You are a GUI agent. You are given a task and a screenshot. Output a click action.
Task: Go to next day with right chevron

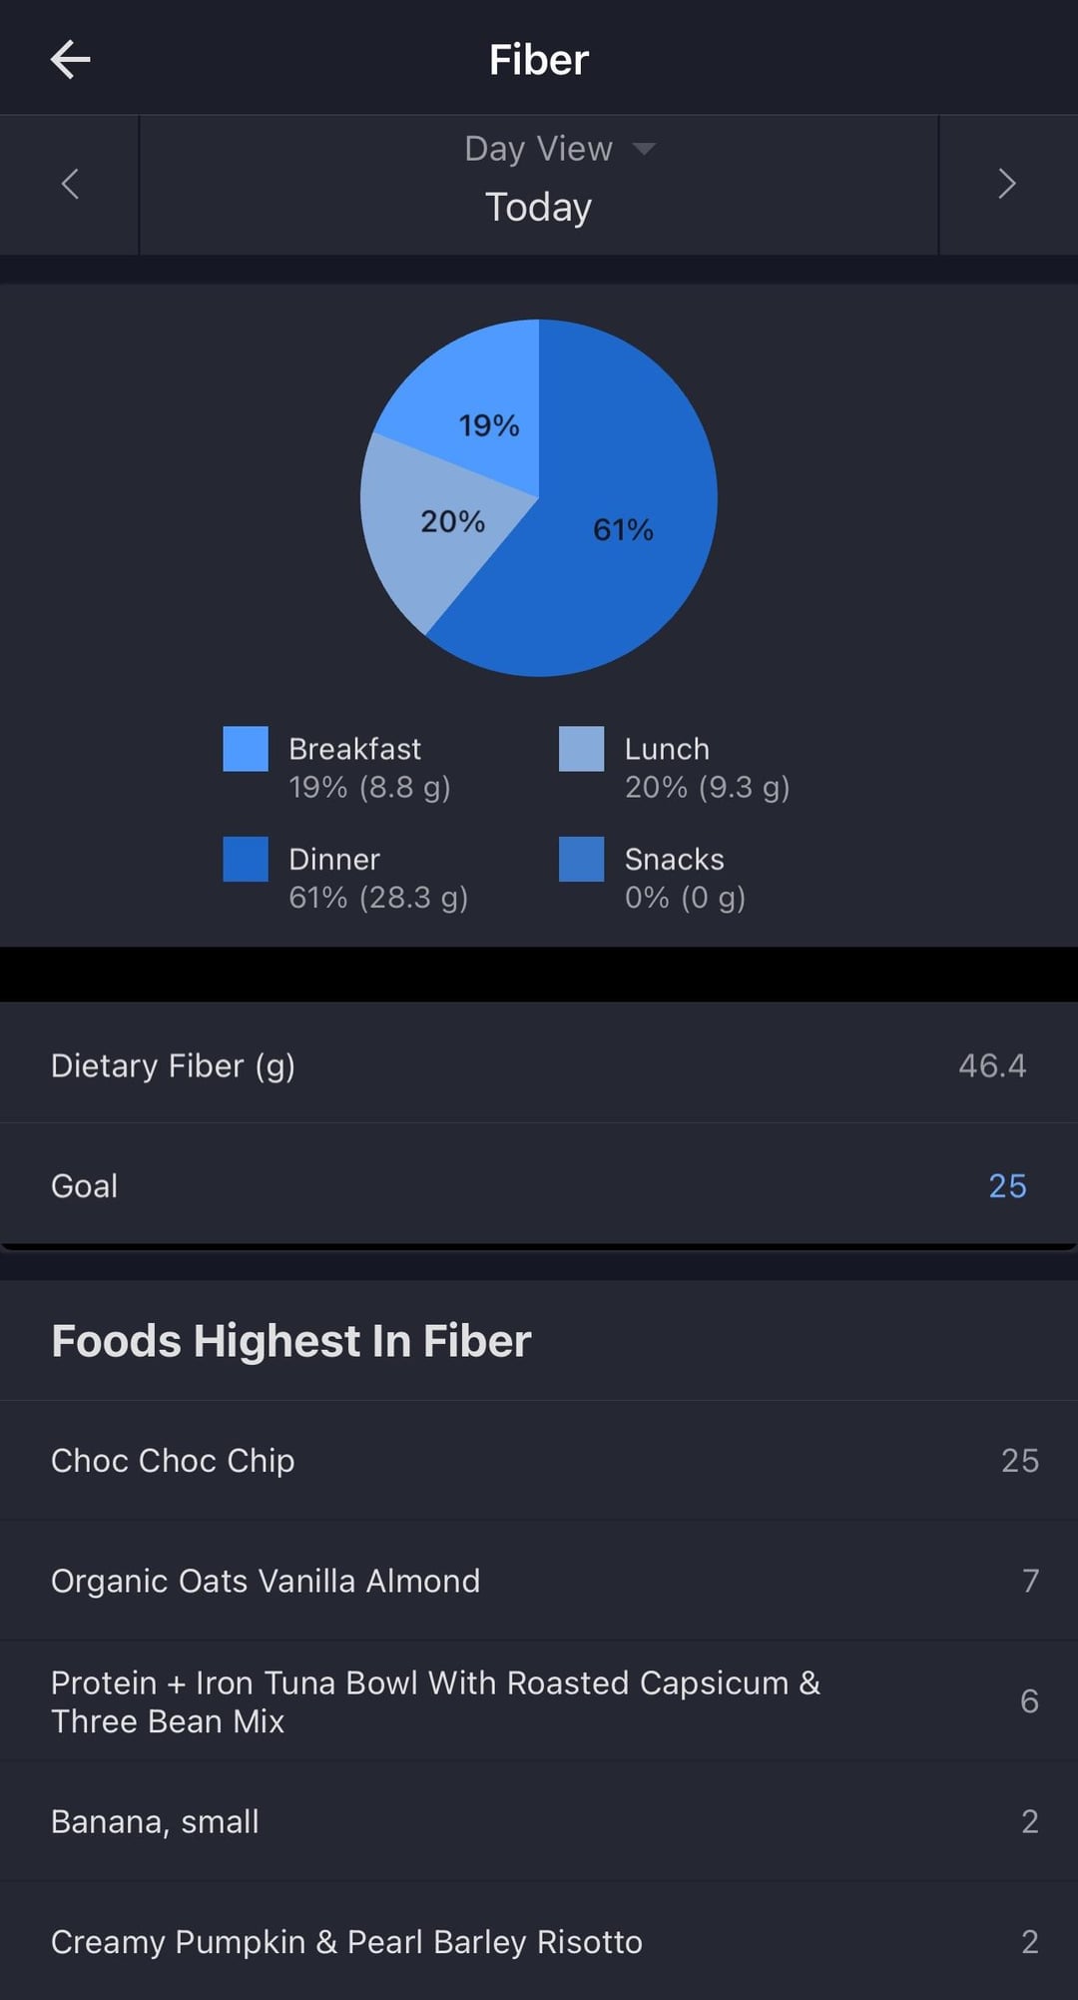[x=1007, y=184]
